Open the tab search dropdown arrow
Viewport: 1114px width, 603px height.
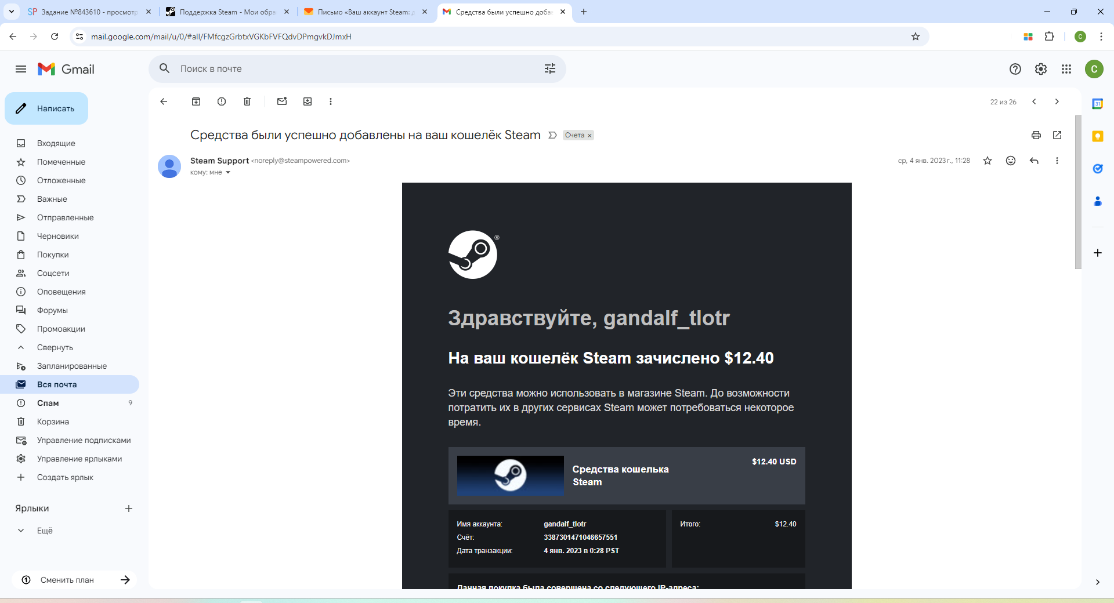[x=11, y=12]
